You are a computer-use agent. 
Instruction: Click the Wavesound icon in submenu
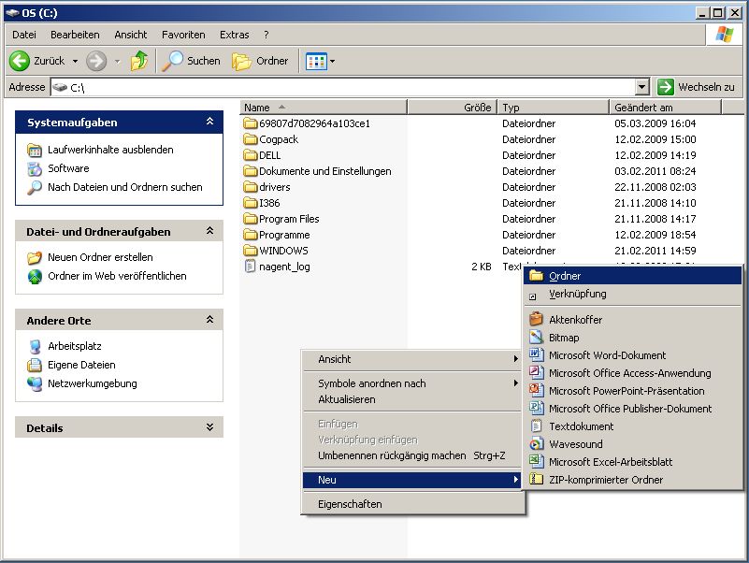point(536,443)
